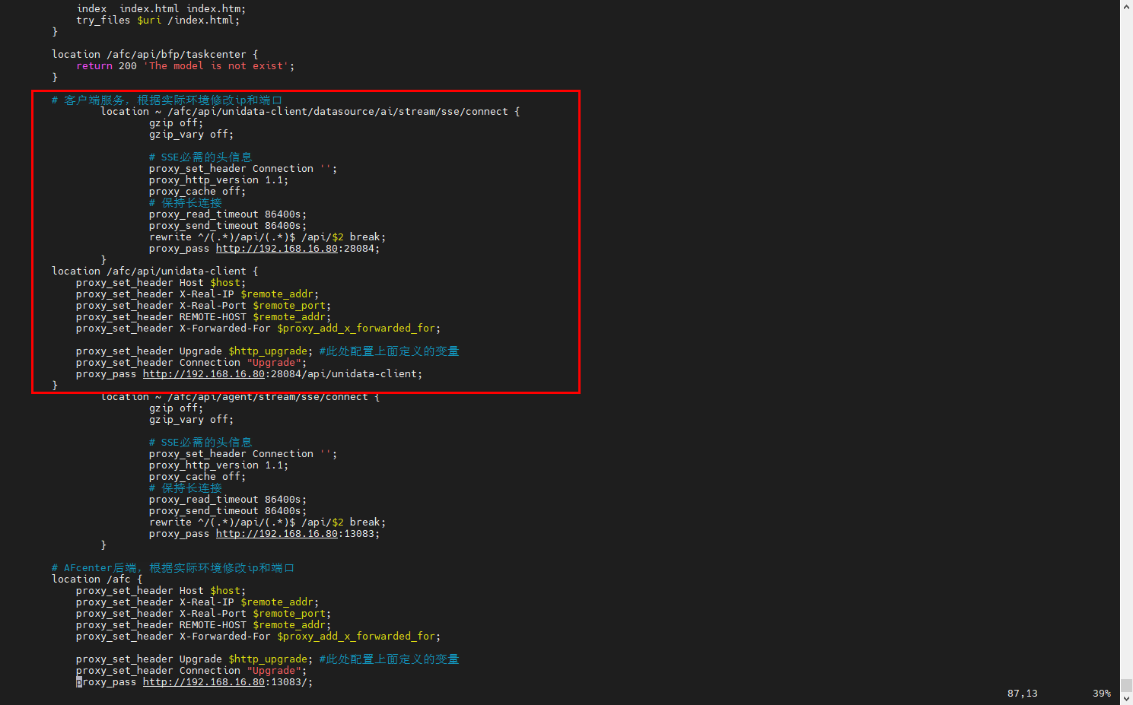Click the '# 客户端服务' comment line
Image resolution: width=1133 pixels, height=705 pixels.
click(166, 100)
